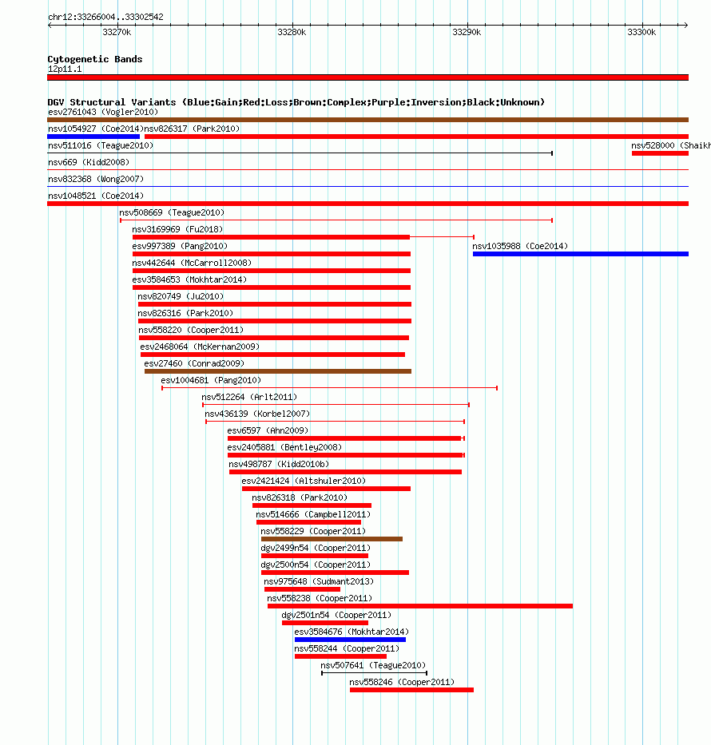Viewport: 711px width, 745px height.
Task: Click the 33290k ruler position label
Action: 467,32
